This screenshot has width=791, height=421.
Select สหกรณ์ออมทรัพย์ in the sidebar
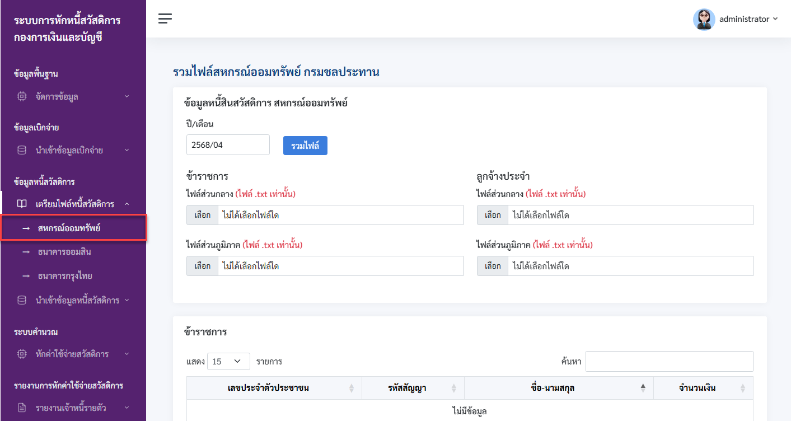(x=73, y=228)
